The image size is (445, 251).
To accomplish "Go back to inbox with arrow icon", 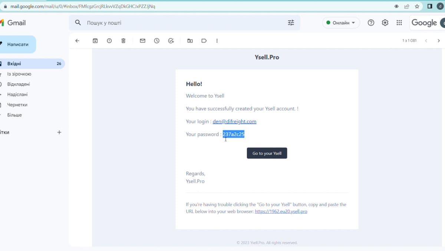I will click(x=77, y=41).
